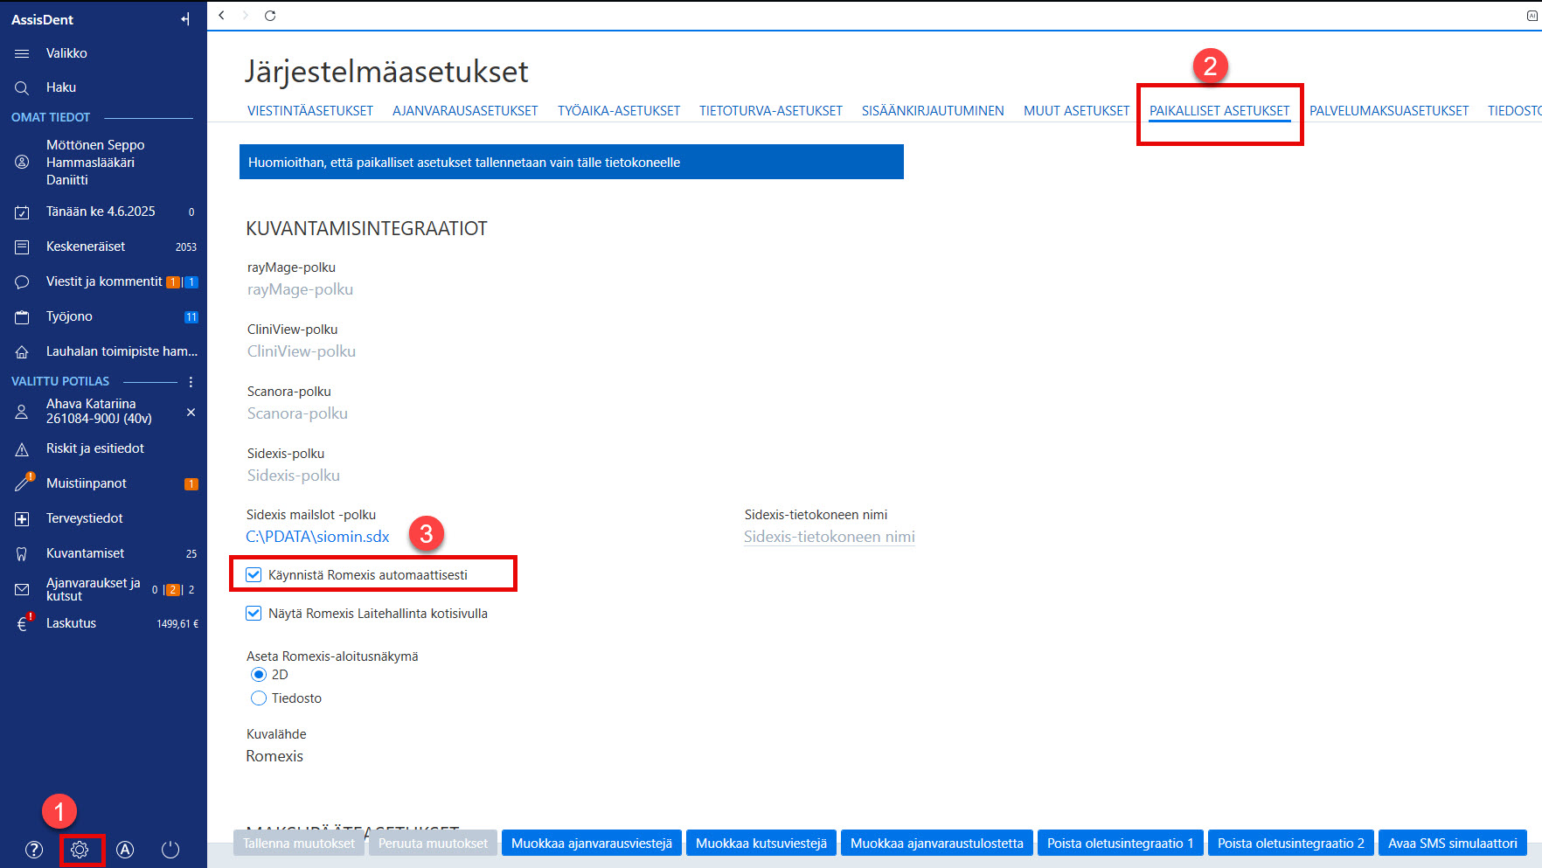Open Riskit ja esitiedot warning icon
Screen dimensions: 1542x868
[x=22, y=449]
